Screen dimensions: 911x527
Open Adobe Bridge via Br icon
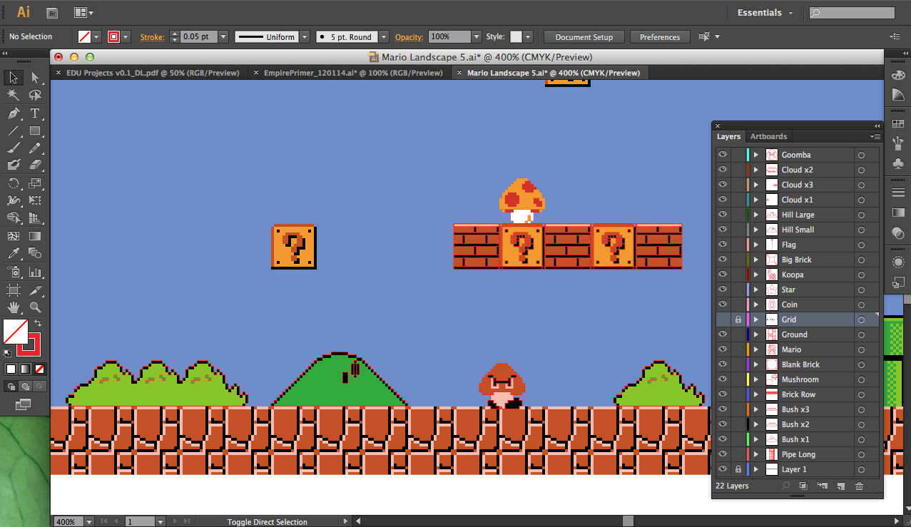click(x=51, y=12)
